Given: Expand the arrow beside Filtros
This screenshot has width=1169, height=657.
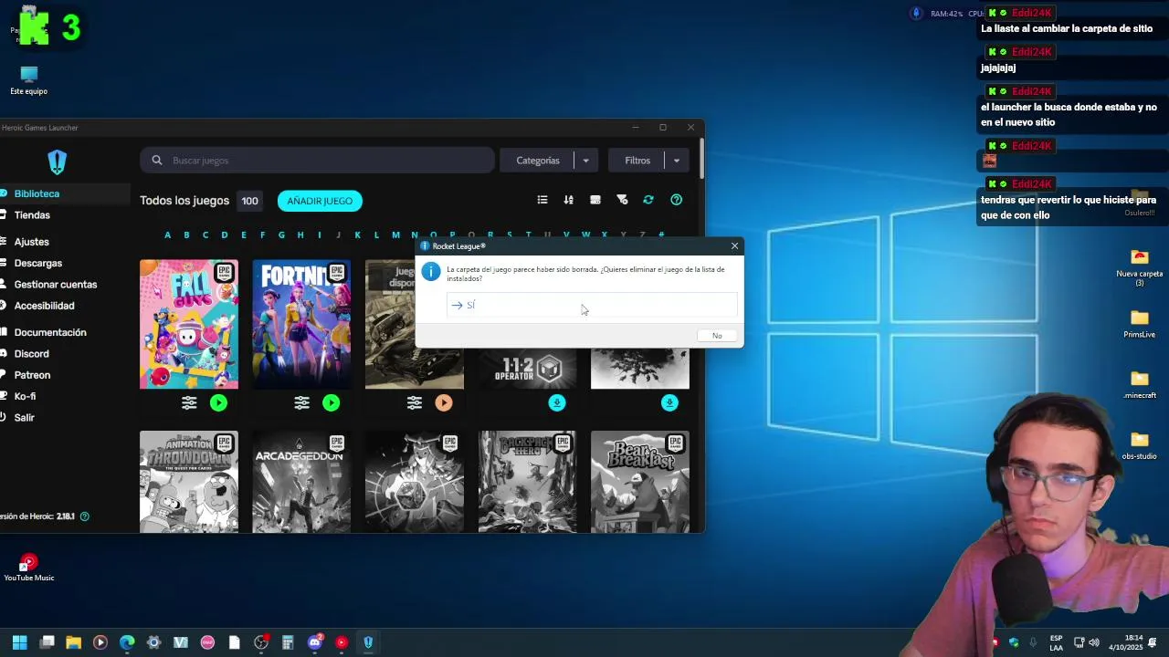Looking at the screenshot, I should 676,161.
